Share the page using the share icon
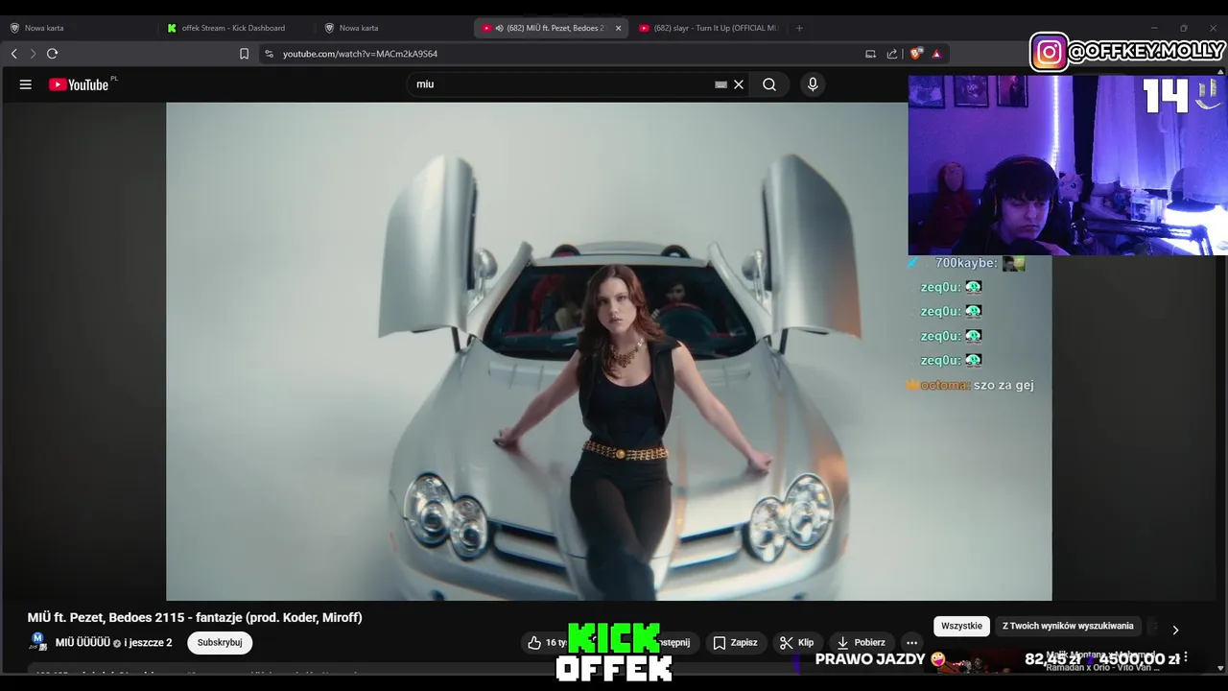The image size is (1228, 691). [x=892, y=54]
